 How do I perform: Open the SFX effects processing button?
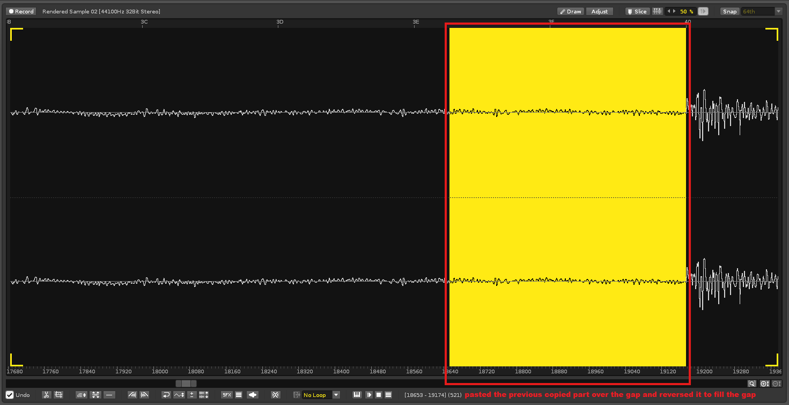tap(227, 395)
